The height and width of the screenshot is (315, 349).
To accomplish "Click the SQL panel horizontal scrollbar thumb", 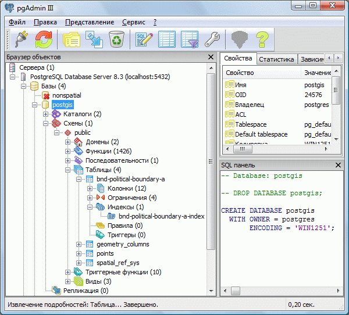I will tap(236, 291).
